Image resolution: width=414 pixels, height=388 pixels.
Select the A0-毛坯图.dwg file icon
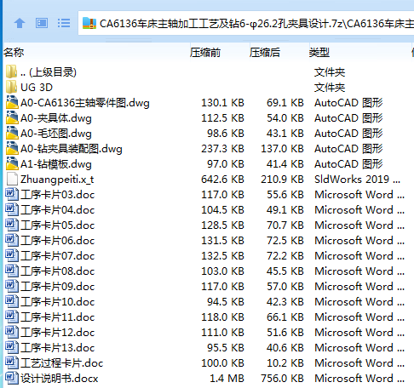coord(12,133)
